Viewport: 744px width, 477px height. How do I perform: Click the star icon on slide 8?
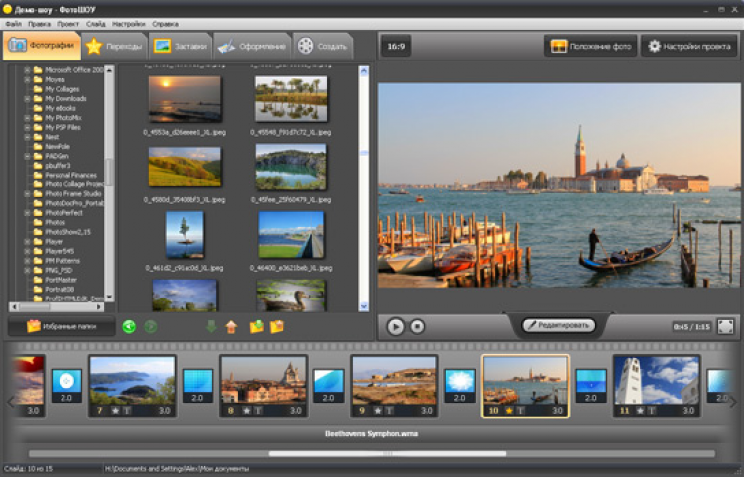(247, 411)
